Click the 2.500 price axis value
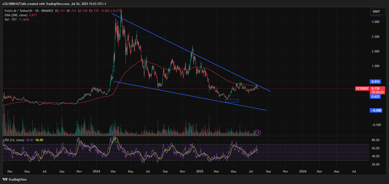The width and height of the screenshot is (389, 184). 376,37
